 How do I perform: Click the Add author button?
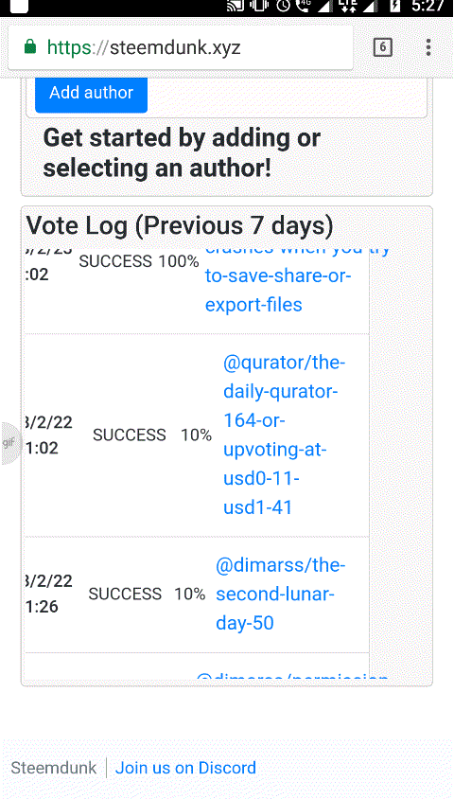(91, 94)
